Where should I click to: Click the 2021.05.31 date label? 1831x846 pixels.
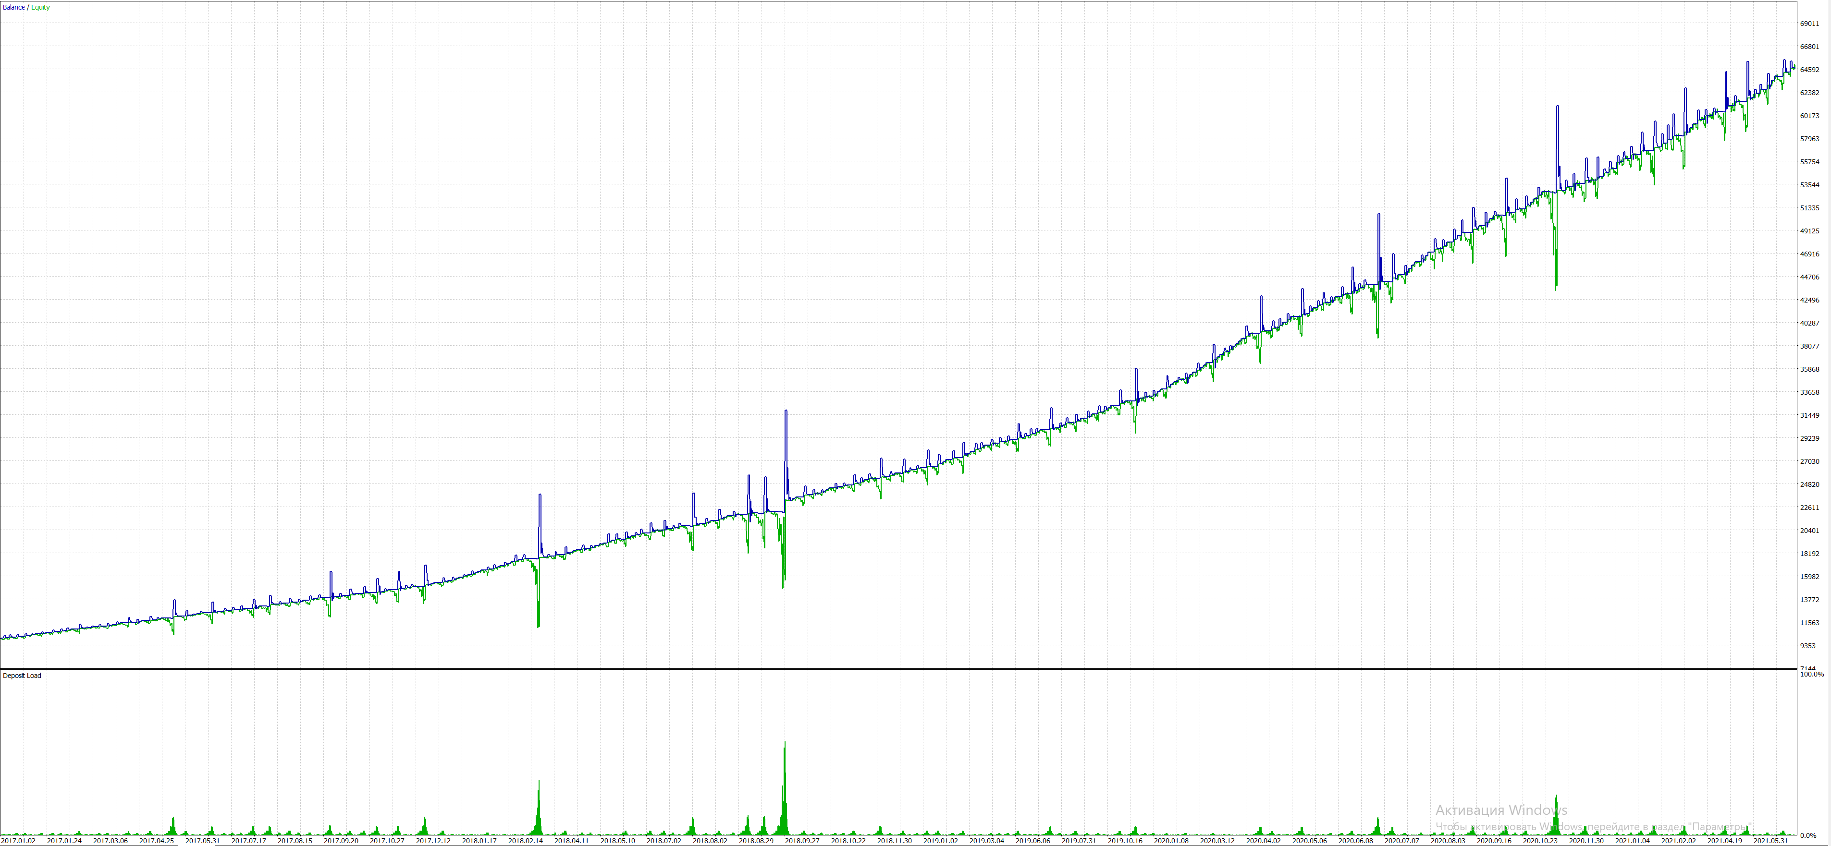point(1770,841)
